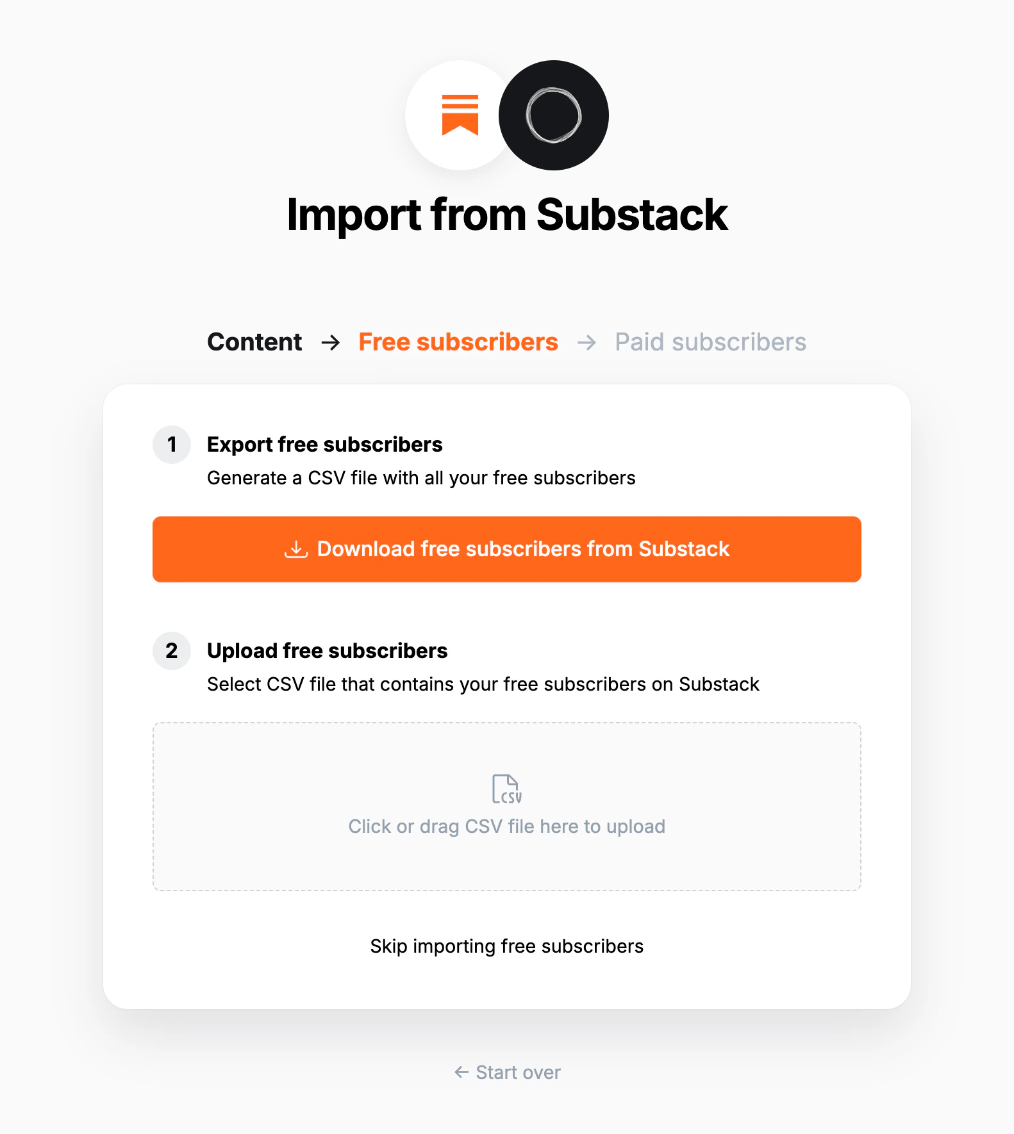The width and height of the screenshot is (1014, 1134).
Task: Click the step 1 number badge
Action: 171,445
